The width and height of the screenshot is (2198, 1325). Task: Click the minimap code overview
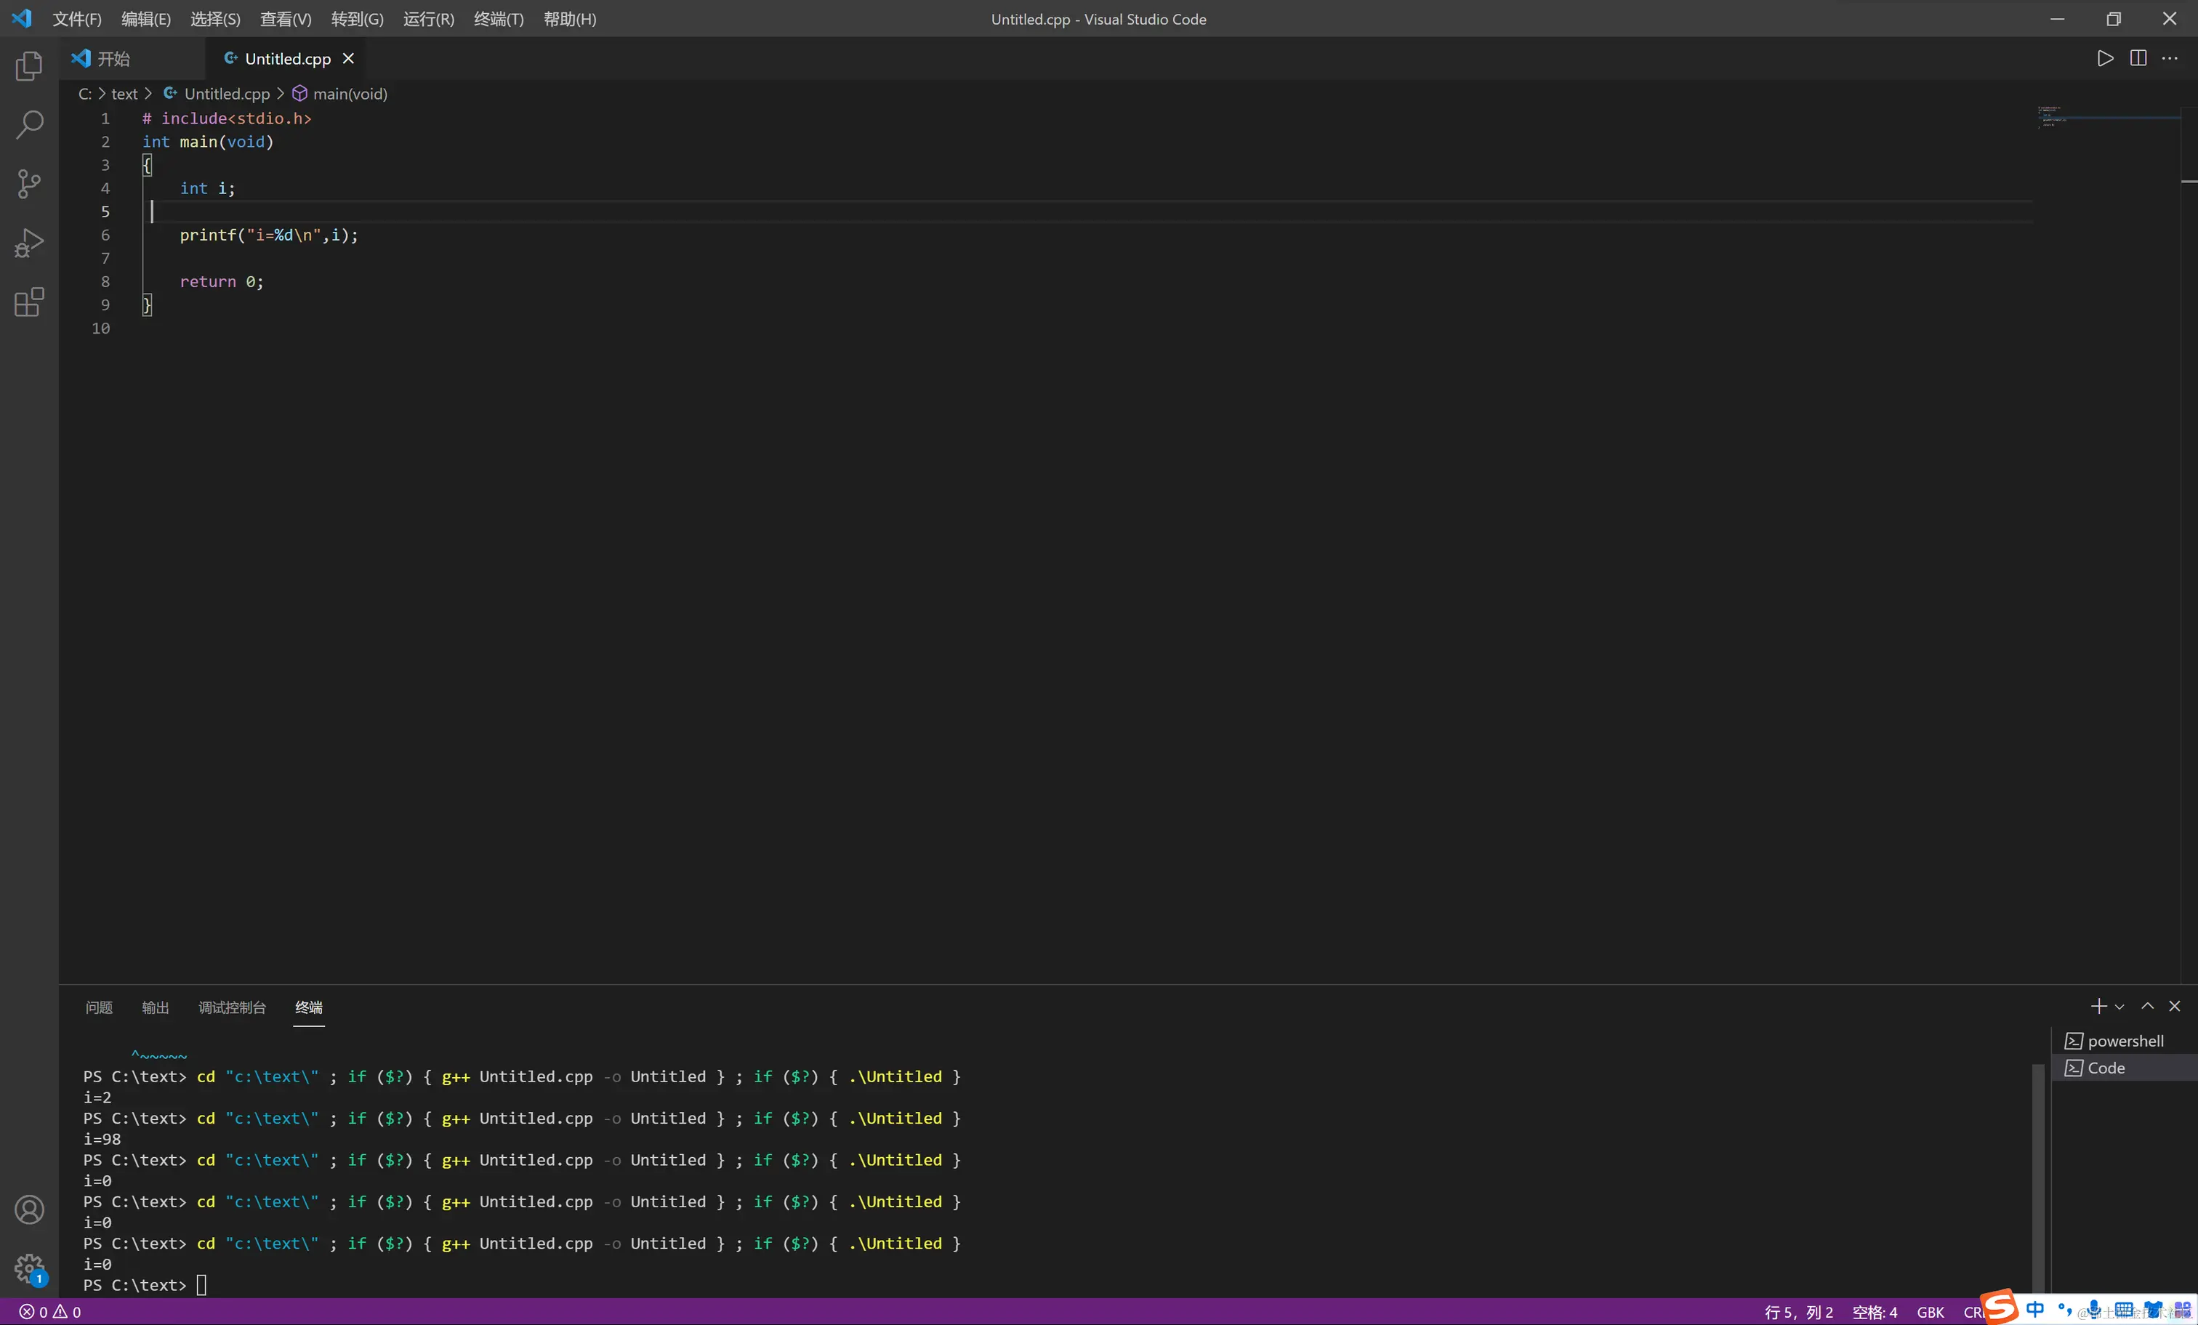point(2052,118)
